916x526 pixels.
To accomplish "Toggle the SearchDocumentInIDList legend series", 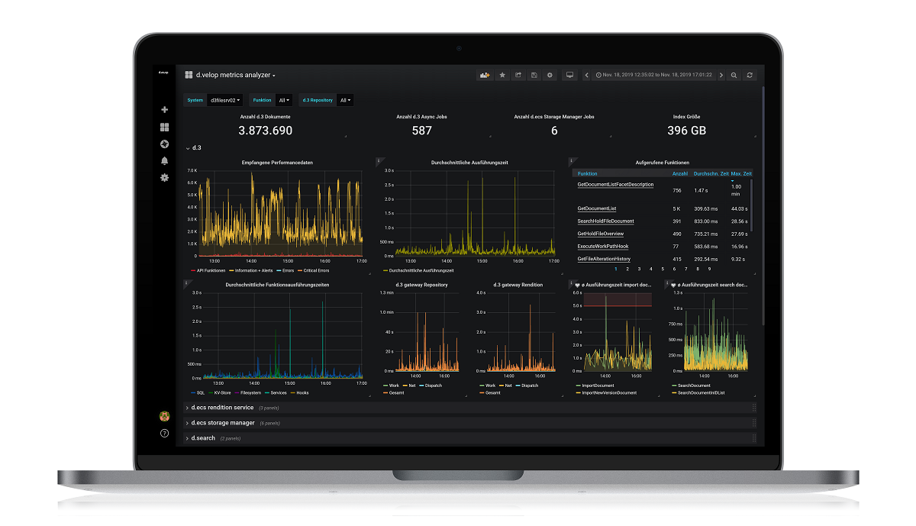I will point(699,392).
